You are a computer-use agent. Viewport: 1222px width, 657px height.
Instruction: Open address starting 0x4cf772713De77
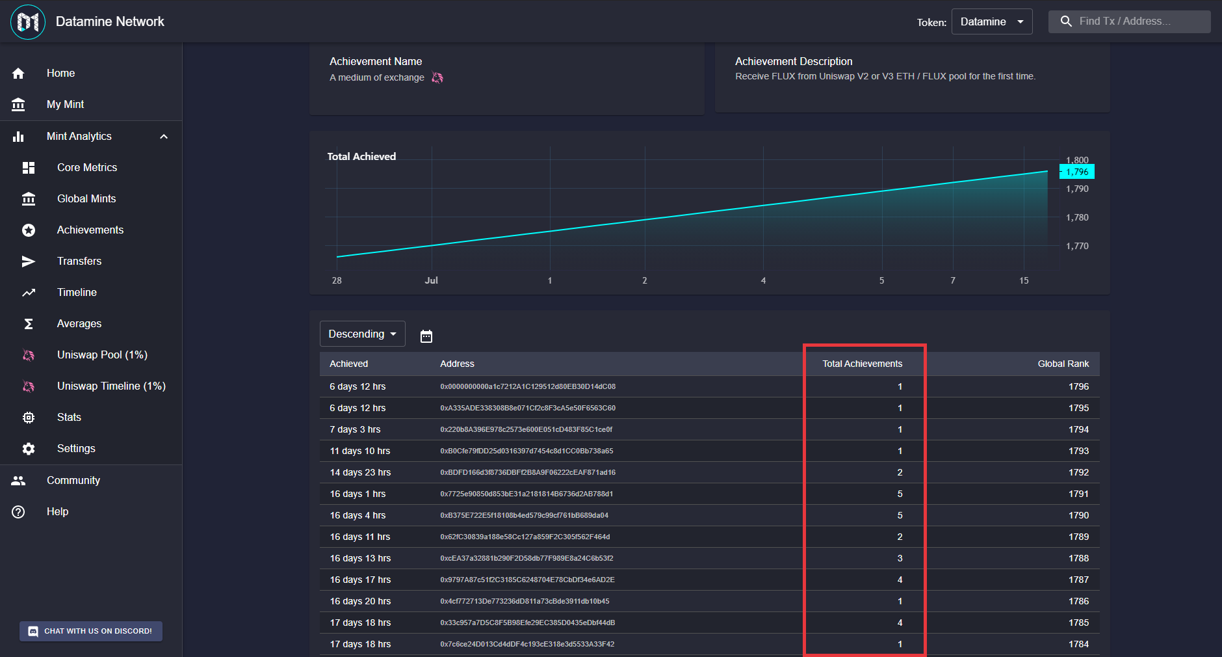coord(525,602)
